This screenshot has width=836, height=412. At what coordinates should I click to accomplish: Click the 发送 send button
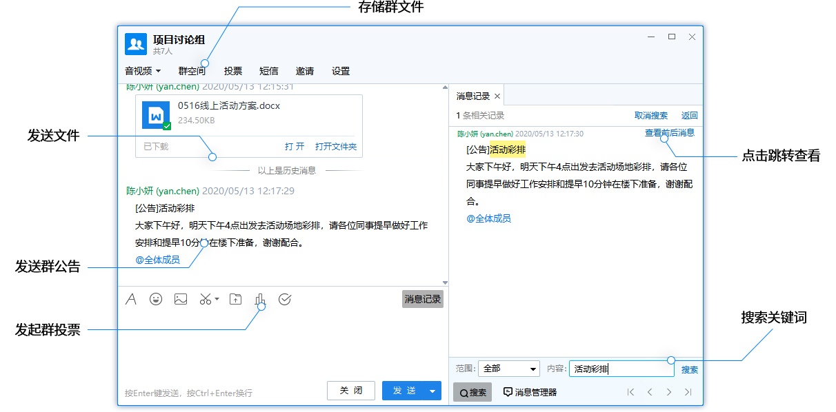(x=406, y=390)
